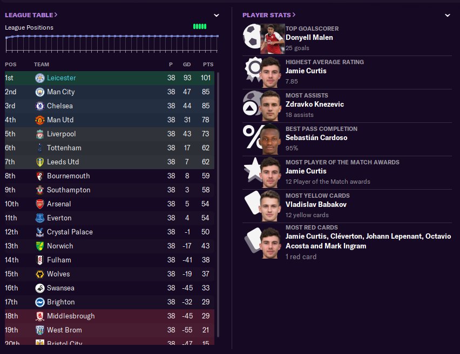Expand the League Table panel dropdown arrow
Viewport: 460px width, 354px height.
coord(217,16)
